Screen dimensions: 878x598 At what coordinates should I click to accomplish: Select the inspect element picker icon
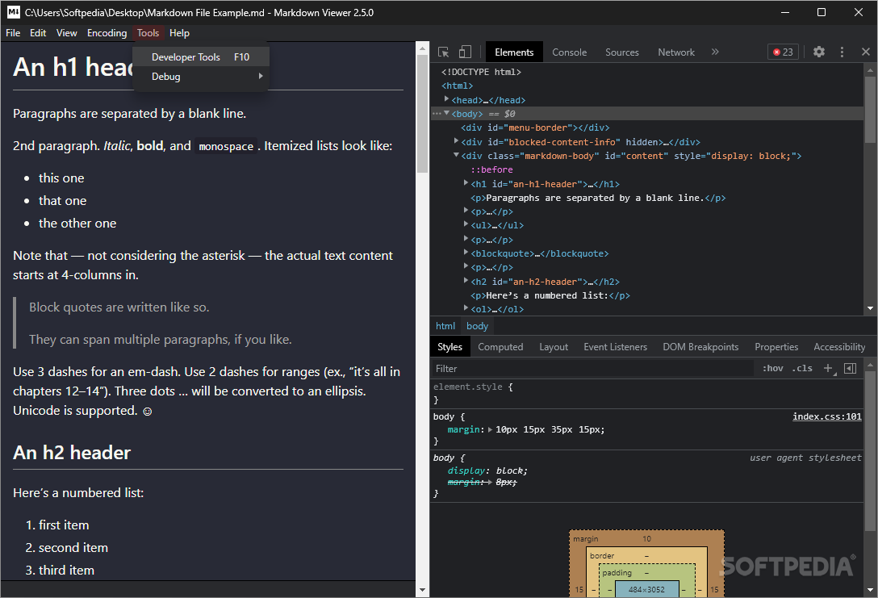pos(444,52)
